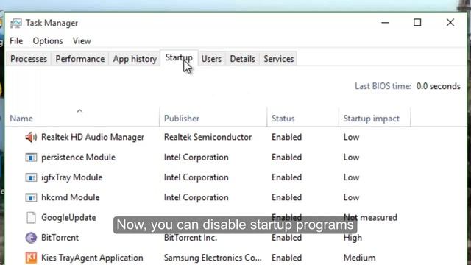Click the Task Manager title bar icon
The height and width of the screenshot is (265, 471).
pos(16,23)
